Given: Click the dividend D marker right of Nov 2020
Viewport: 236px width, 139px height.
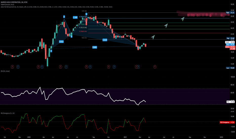Looking at the screenshot, I should (114, 66).
